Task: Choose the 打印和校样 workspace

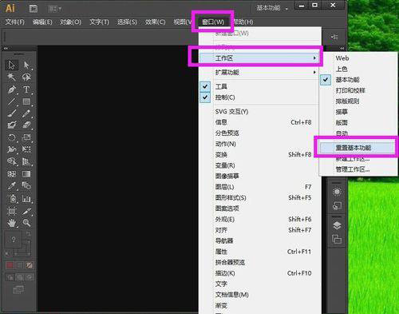Action: 358,90
